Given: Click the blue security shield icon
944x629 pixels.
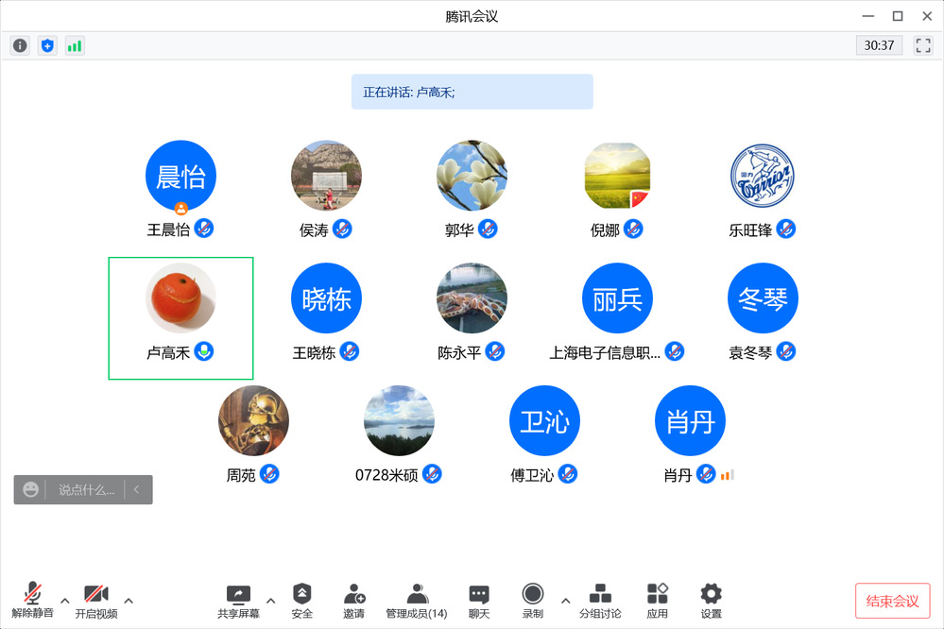Looking at the screenshot, I should point(47,45).
